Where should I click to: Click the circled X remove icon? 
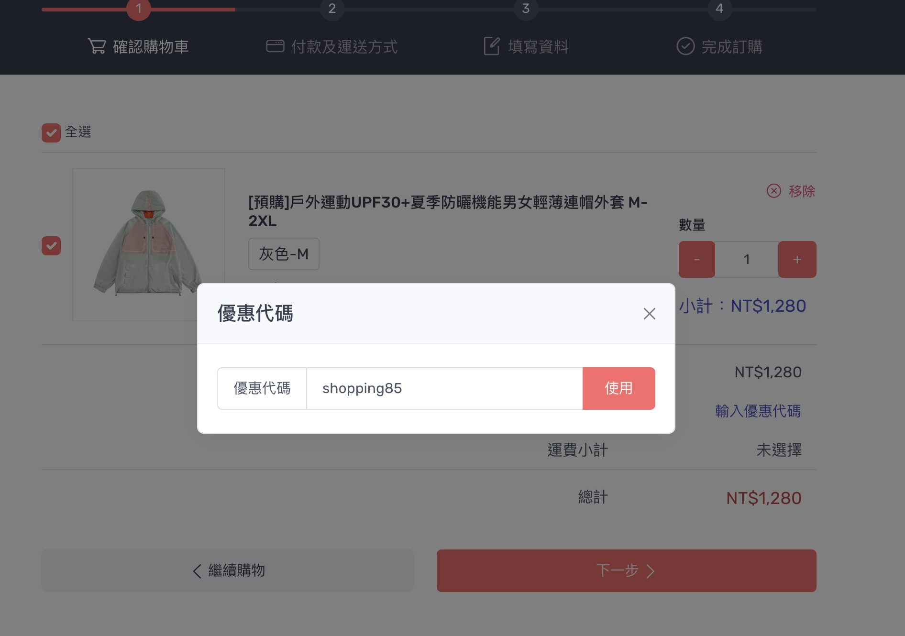[x=773, y=191]
